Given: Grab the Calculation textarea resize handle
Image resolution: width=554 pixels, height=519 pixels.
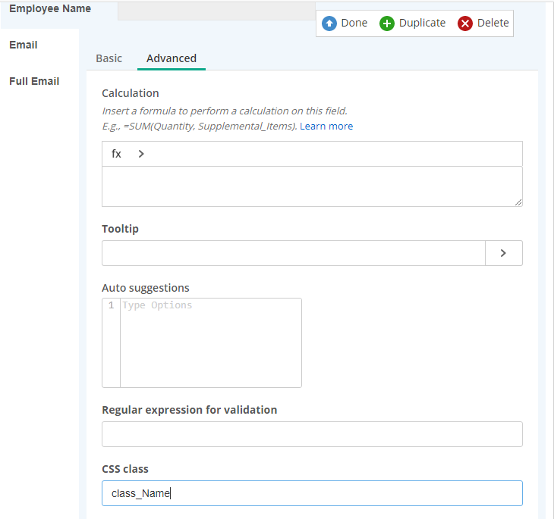Looking at the screenshot, I should tap(518, 202).
